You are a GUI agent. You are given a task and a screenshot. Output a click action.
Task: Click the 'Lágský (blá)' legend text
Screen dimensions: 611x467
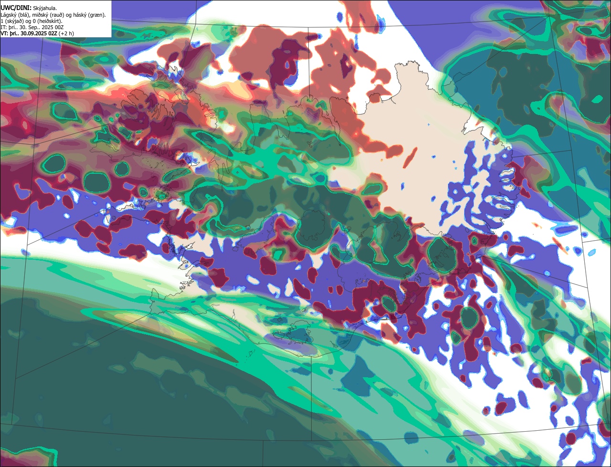15,15
